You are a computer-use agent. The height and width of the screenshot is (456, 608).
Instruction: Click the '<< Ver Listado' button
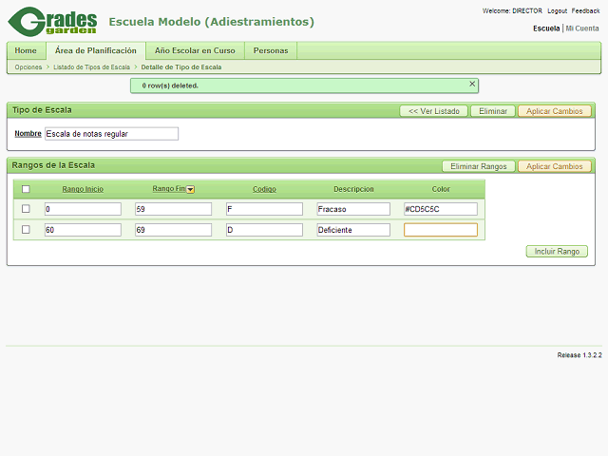433,111
